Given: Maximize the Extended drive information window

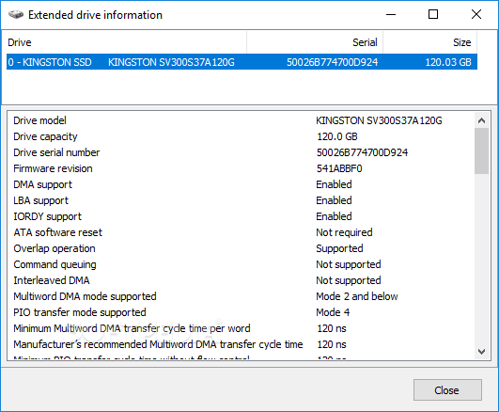Looking at the screenshot, I should tap(433, 14).
